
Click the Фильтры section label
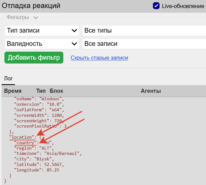(18, 17)
